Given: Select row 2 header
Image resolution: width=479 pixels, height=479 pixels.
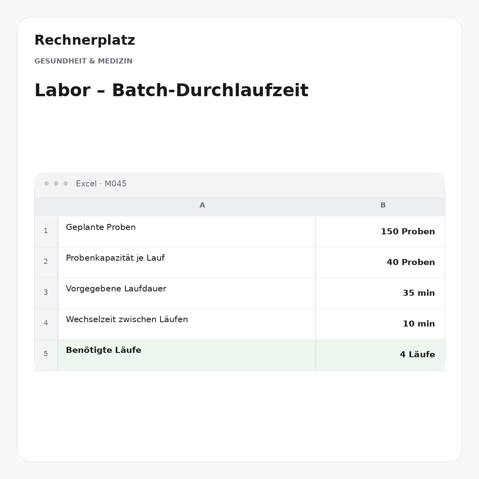Looking at the screenshot, I should [x=46, y=262].
